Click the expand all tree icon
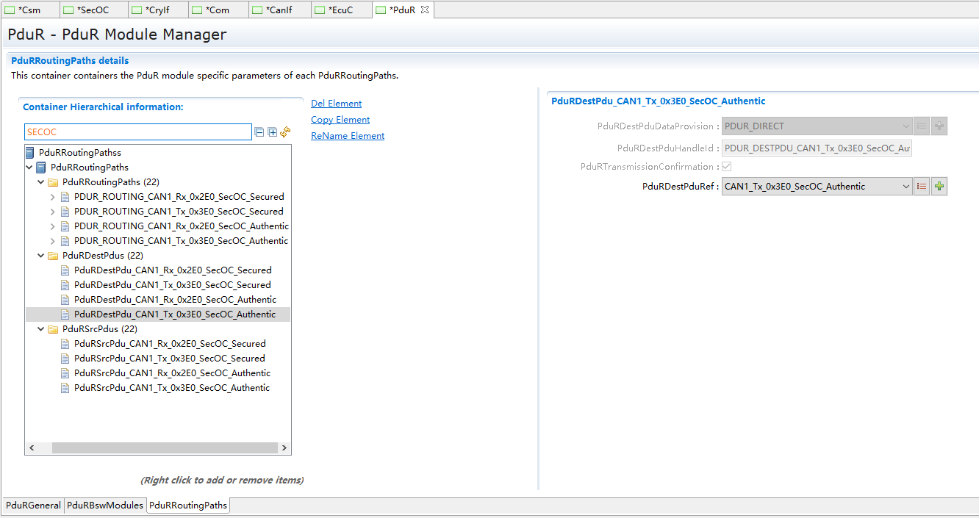 (273, 132)
